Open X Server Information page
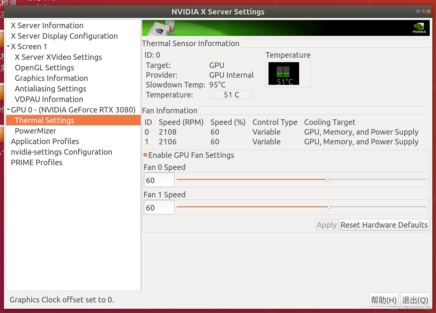The image size is (436, 313). 47,26
